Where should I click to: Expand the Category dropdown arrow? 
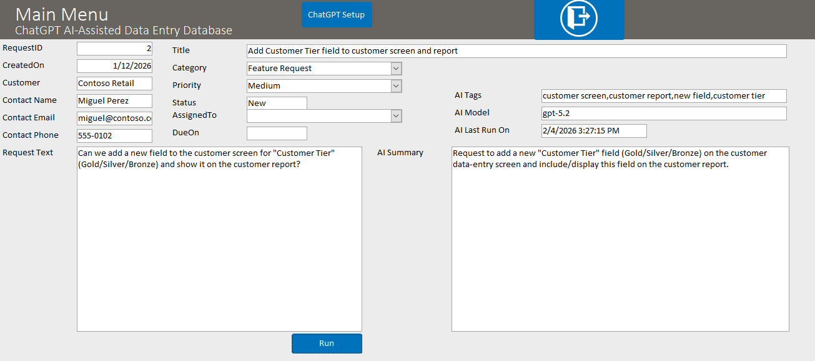tap(396, 69)
